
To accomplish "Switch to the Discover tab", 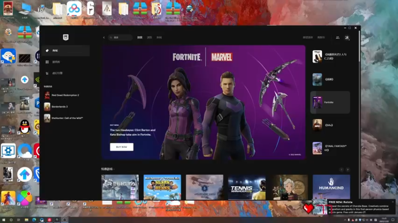I will point(140,38).
